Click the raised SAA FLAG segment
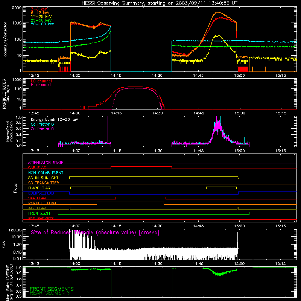Viewport: 301px width, 301px height. tap(141, 197)
